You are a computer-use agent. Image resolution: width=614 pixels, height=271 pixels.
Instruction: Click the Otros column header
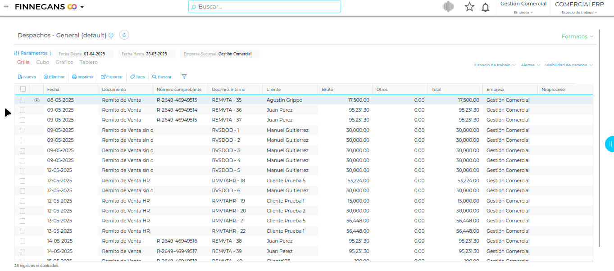(400, 89)
